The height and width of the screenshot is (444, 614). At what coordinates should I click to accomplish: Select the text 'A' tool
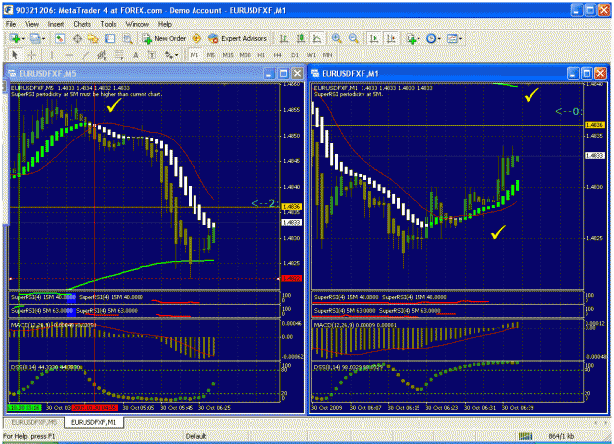[x=136, y=55]
